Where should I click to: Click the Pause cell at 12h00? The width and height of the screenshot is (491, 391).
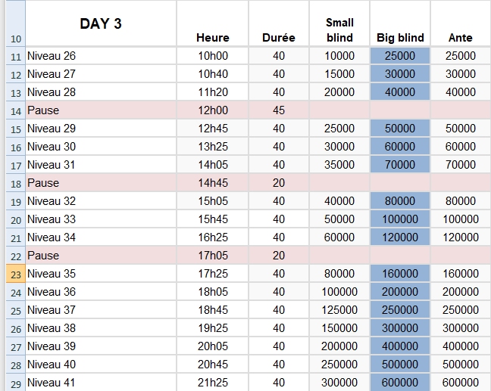[101, 110]
